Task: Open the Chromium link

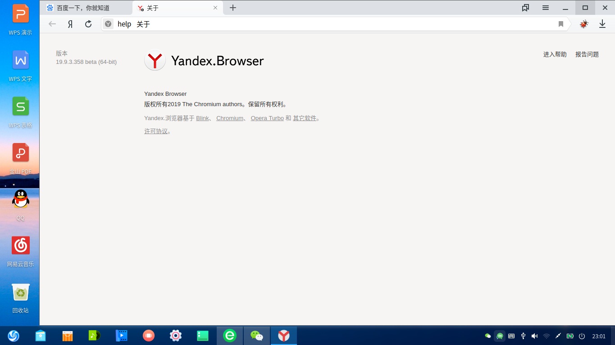Action: (x=230, y=118)
